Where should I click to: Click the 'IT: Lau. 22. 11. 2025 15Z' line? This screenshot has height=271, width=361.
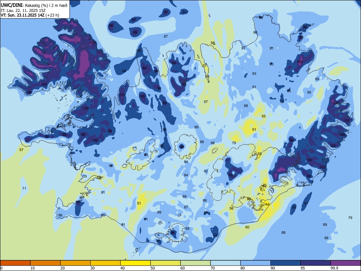(x=23, y=10)
